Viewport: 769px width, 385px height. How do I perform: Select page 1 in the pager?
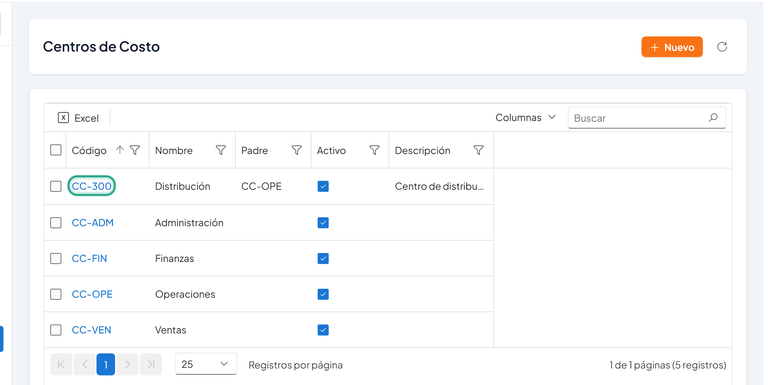point(106,364)
